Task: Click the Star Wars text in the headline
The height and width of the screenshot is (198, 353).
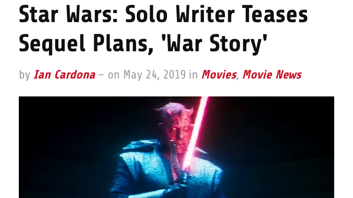Action: coord(68,15)
